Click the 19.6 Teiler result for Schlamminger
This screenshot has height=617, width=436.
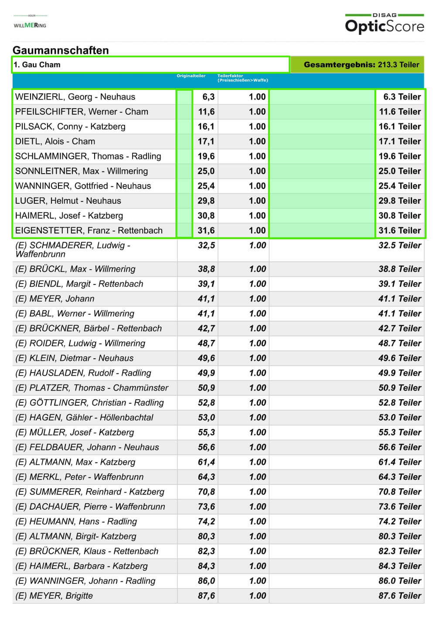[399, 156]
